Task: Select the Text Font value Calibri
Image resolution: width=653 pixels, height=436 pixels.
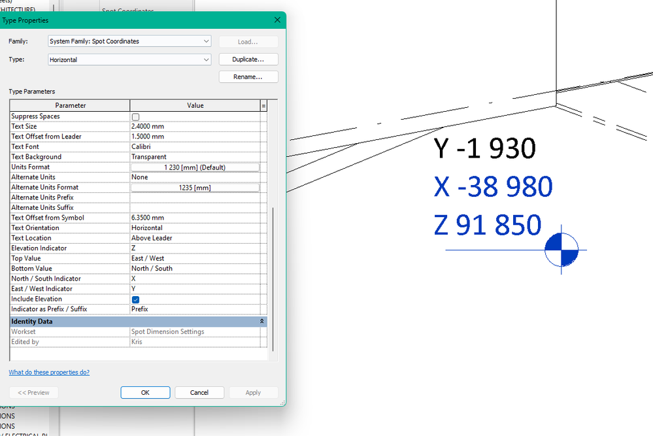Action: point(195,146)
